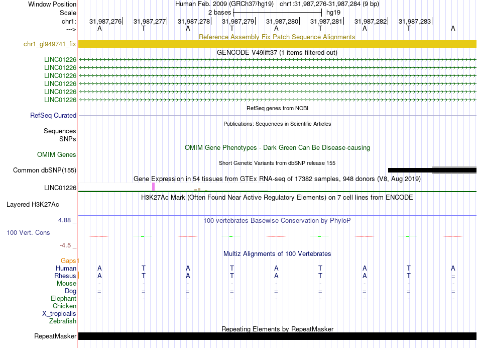This screenshot has width=477, height=348.
Task: Click position label 31,987,277
Action: click(x=149, y=21)
